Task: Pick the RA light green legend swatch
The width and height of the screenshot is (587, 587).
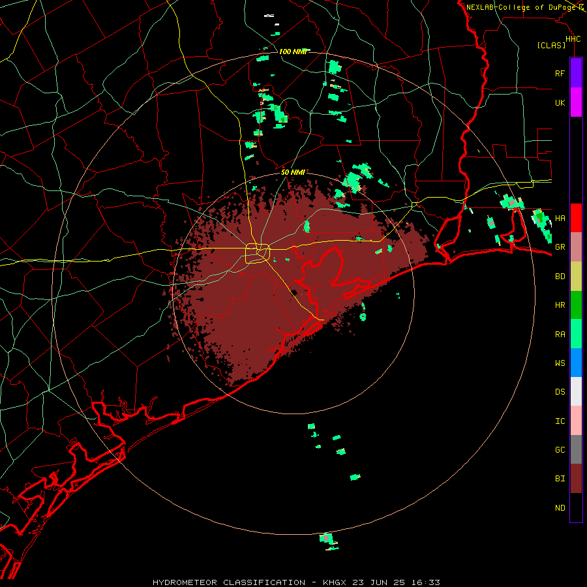Action: click(x=576, y=334)
